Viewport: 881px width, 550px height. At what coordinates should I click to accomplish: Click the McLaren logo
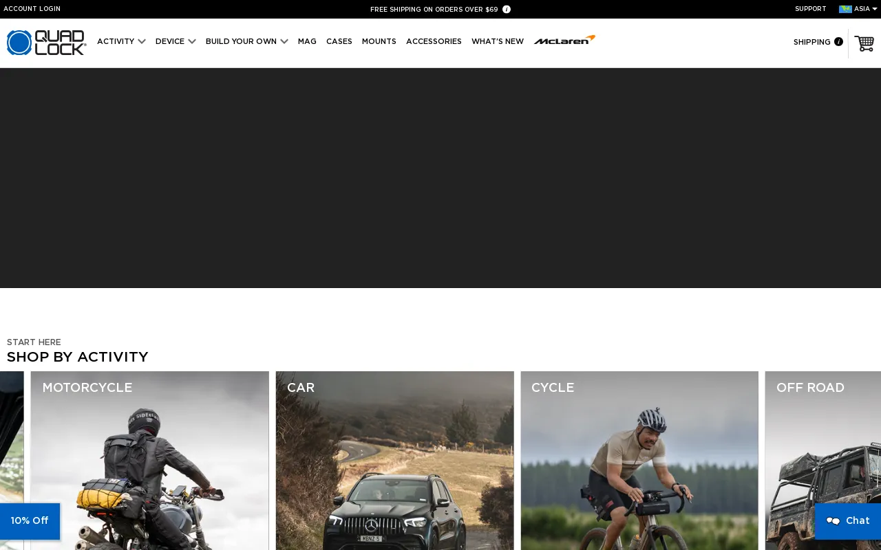564,39
